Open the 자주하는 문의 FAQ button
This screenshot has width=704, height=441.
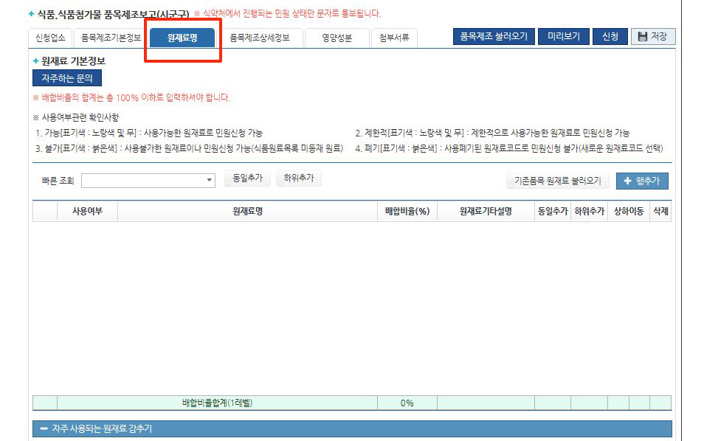click(66, 78)
